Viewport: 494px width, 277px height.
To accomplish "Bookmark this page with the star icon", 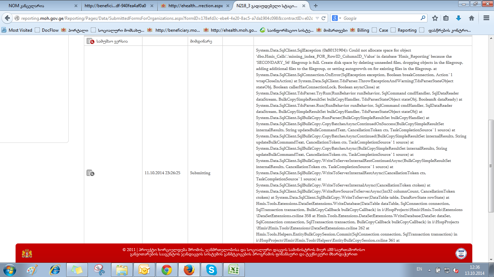I will [435, 18].
